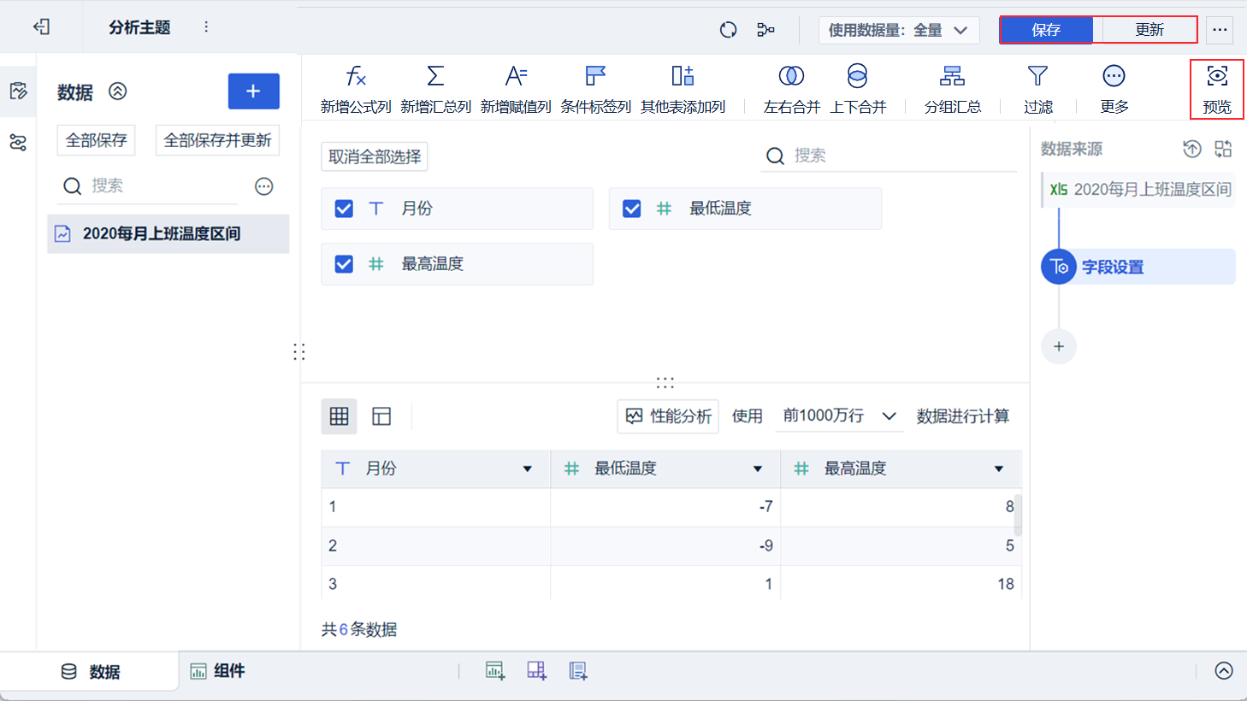This screenshot has height=701, width=1247.
Task: Open the 前1000万行 row-count dropdown
Action: (x=839, y=416)
